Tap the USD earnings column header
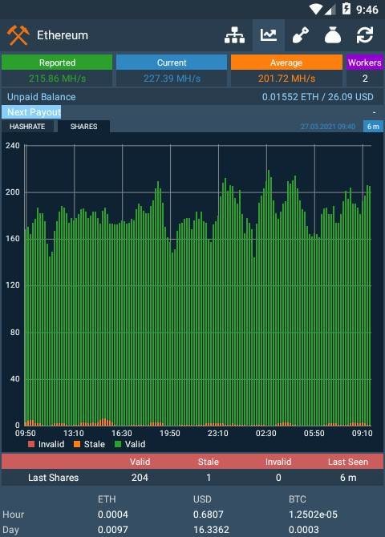This screenshot has height=537, width=385. (x=202, y=499)
